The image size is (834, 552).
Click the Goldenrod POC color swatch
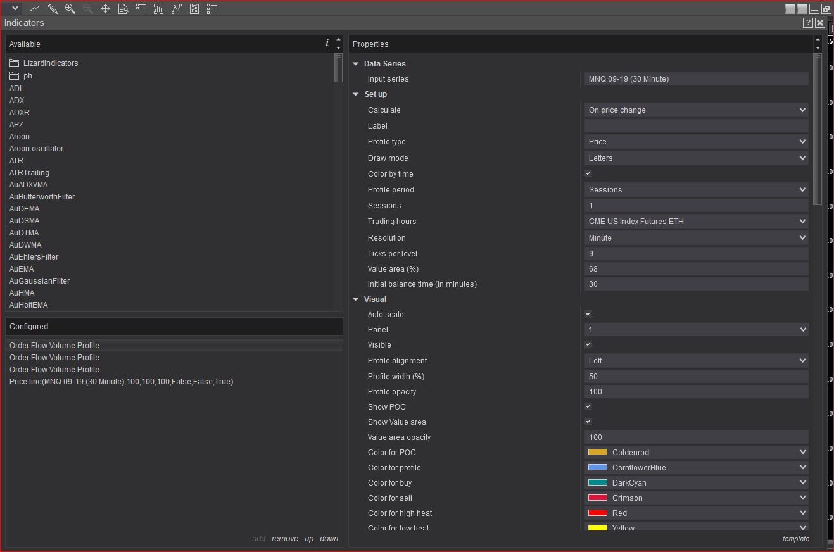point(597,453)
